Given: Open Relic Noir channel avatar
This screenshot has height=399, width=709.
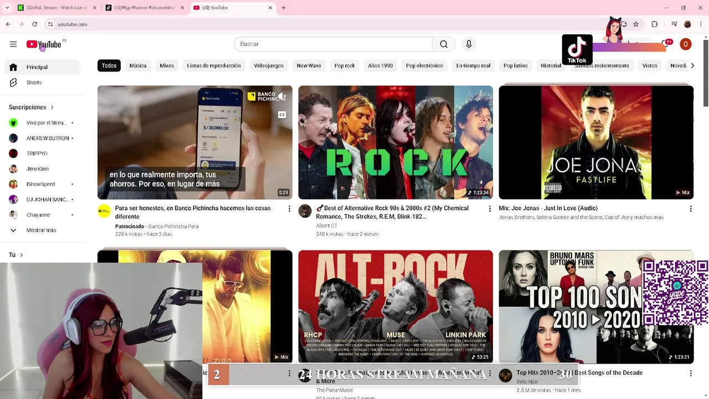Looking at the screenshot, I should [505, 376].
